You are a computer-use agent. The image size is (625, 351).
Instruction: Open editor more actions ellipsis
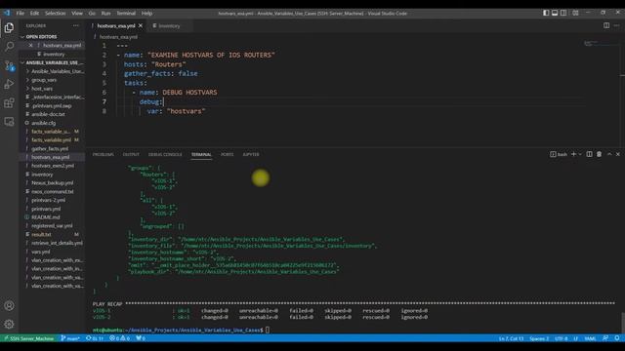click(x=616, y=25)
